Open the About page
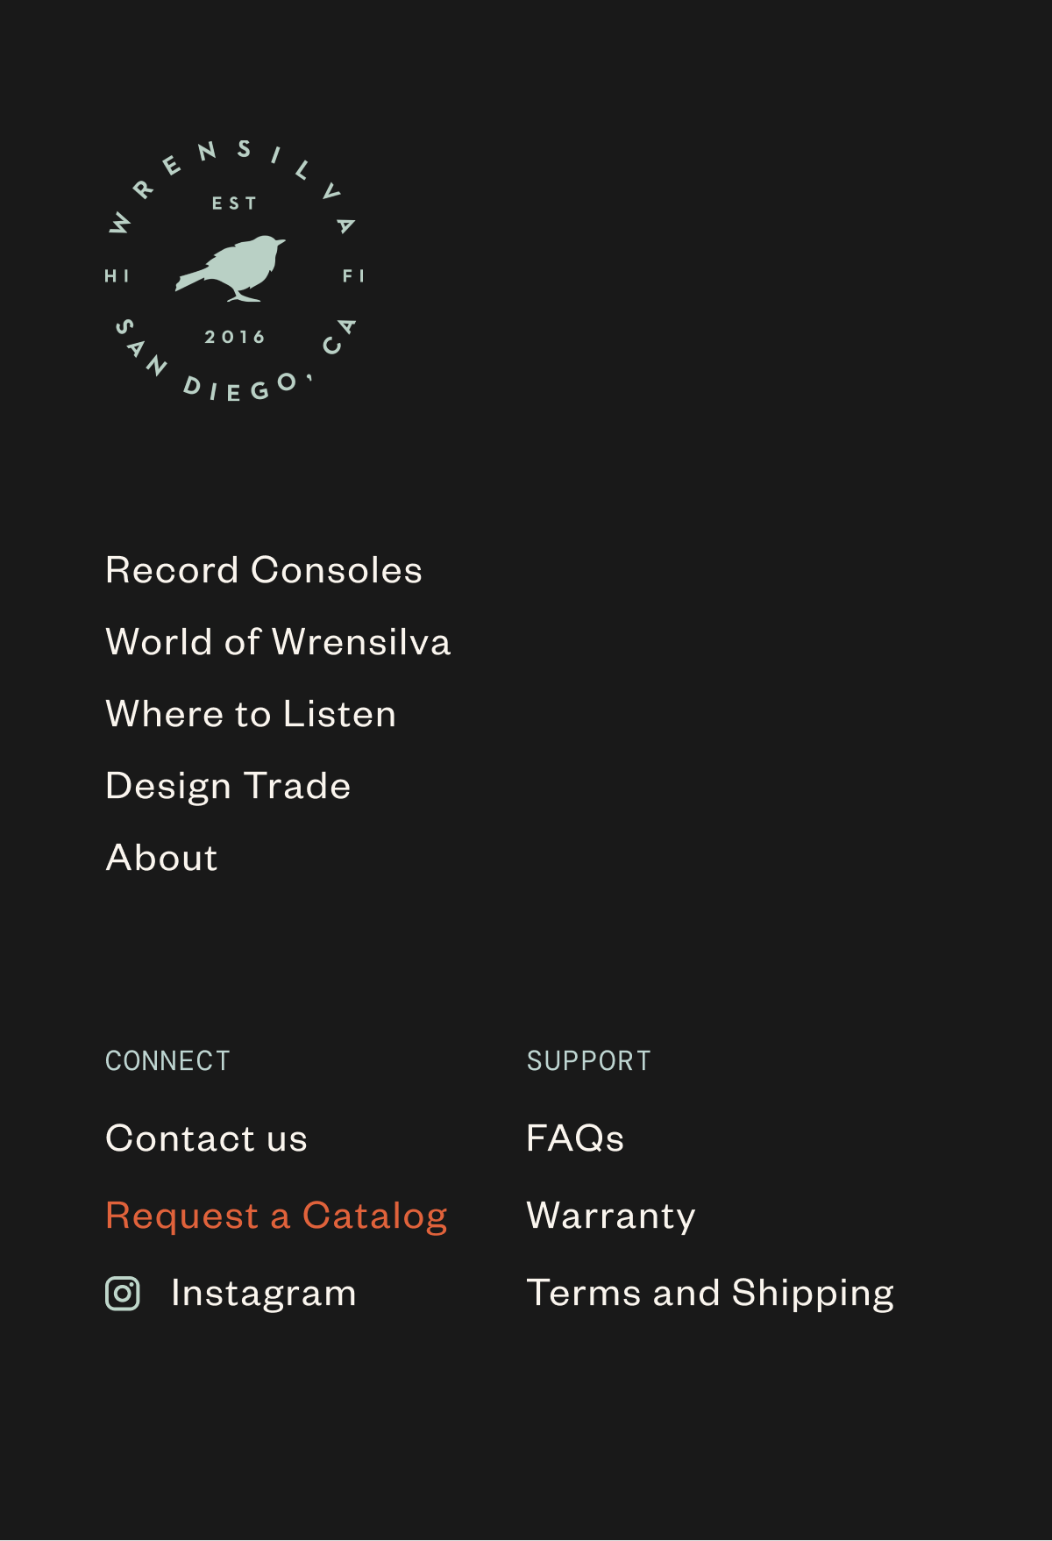 tap(161, 858)
